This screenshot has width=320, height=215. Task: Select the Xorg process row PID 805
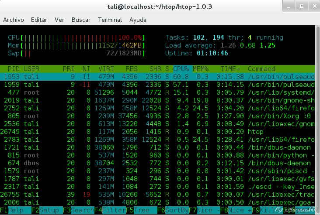coord(157,116)
